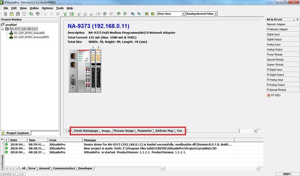300x176 pixels.
Task: Close the NA & IO List panel
Action: pyautogui.click(x=297, y=19)
